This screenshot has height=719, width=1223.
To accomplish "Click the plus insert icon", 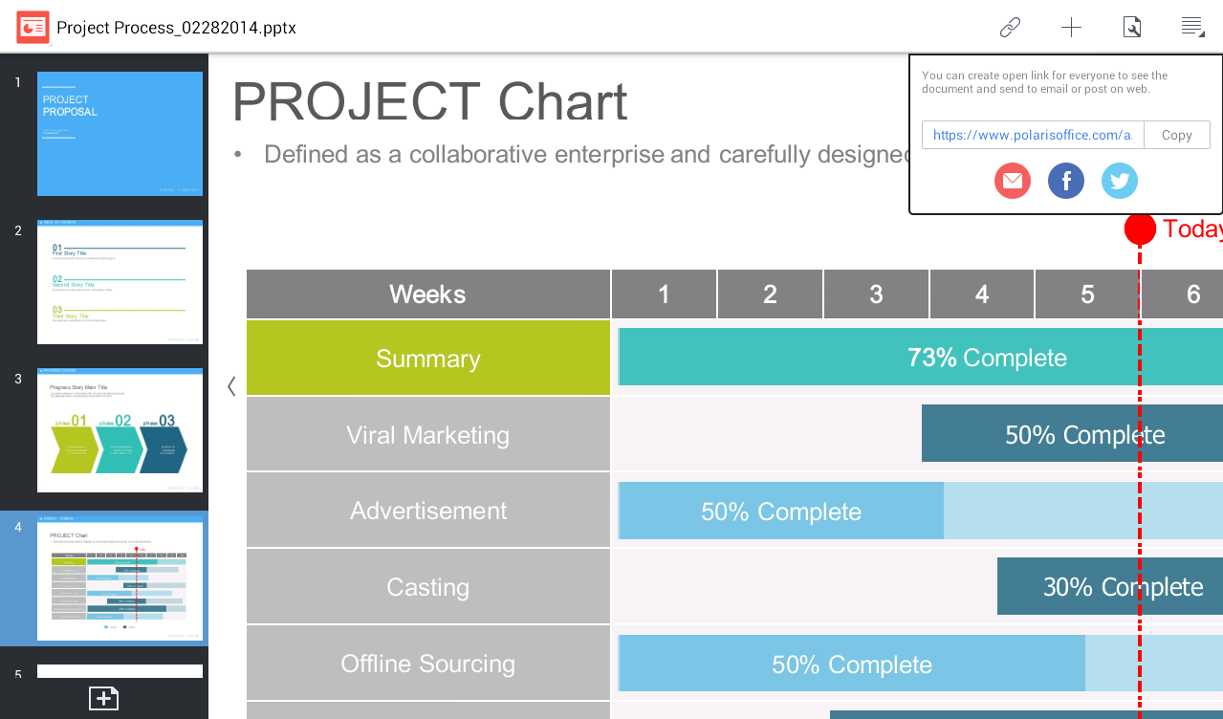I will (1071, 27).
